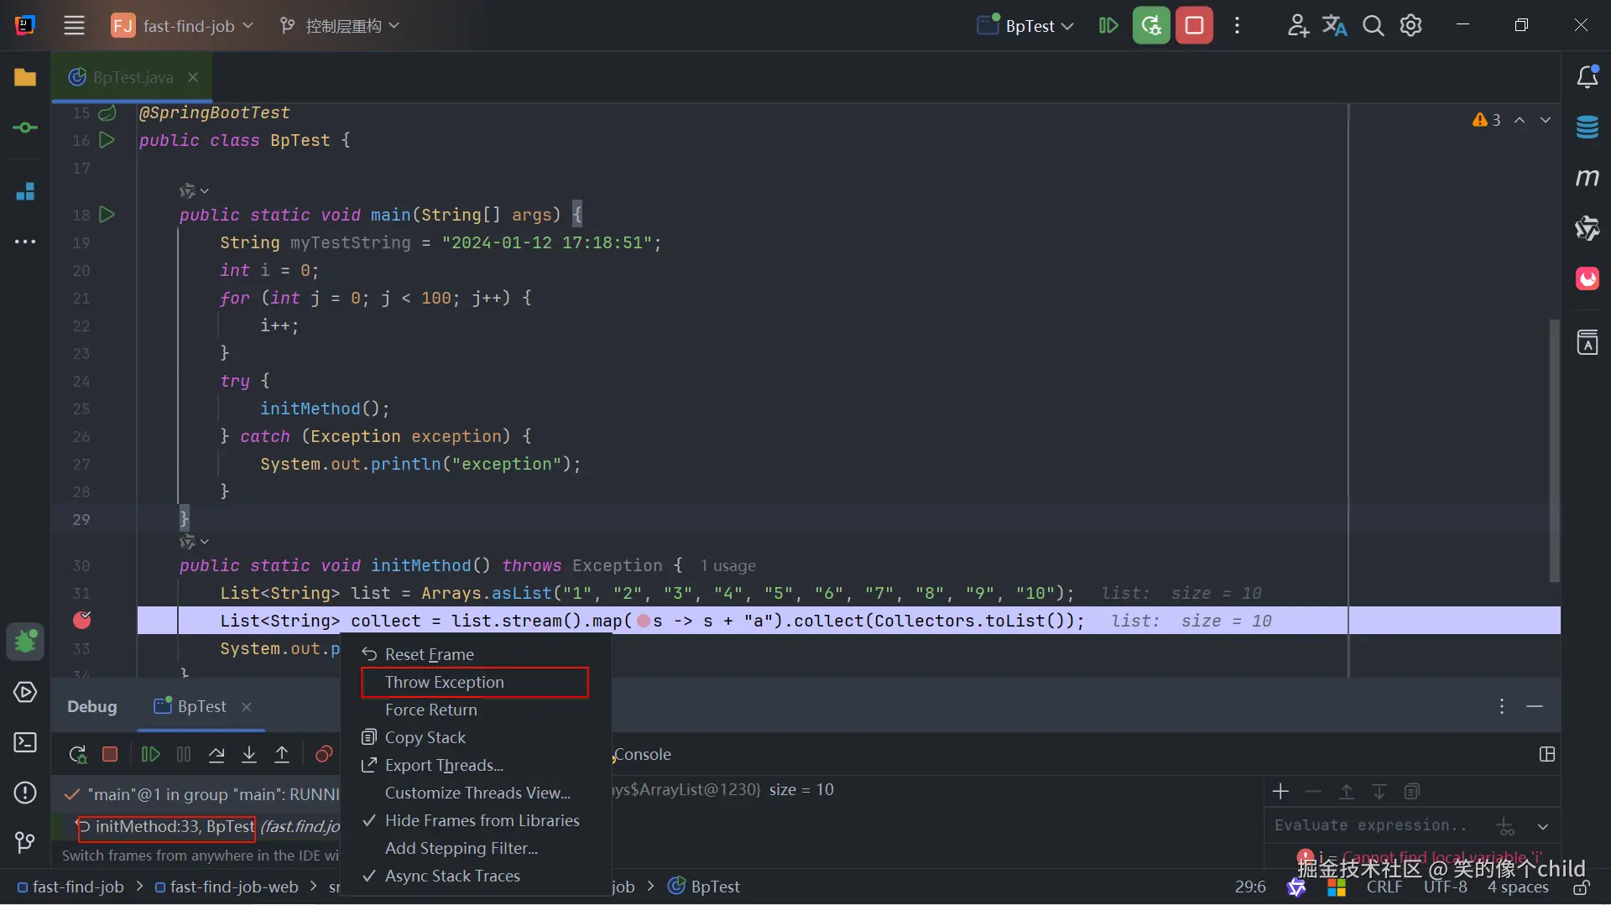Viewport: 1611px width, 905px height.
Task: Choose Copy Stack from the context menu
Action: [x=477, y=737]
